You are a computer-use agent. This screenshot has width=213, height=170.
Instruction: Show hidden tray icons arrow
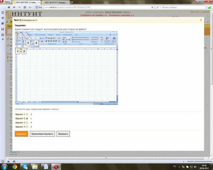[x=179, y=167]
